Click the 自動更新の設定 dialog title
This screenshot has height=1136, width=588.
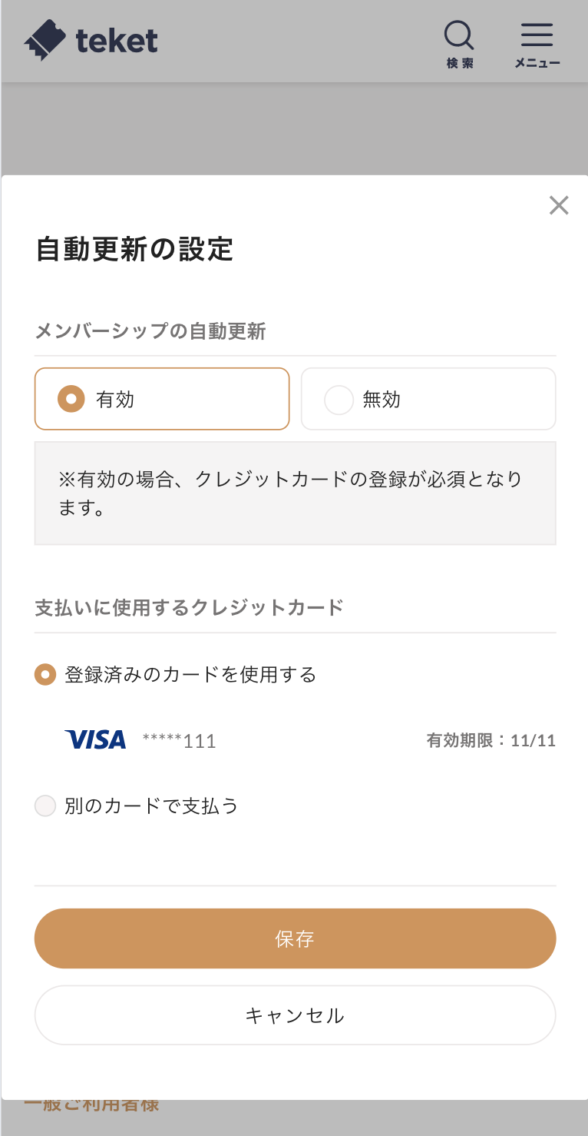click(134, 249)
